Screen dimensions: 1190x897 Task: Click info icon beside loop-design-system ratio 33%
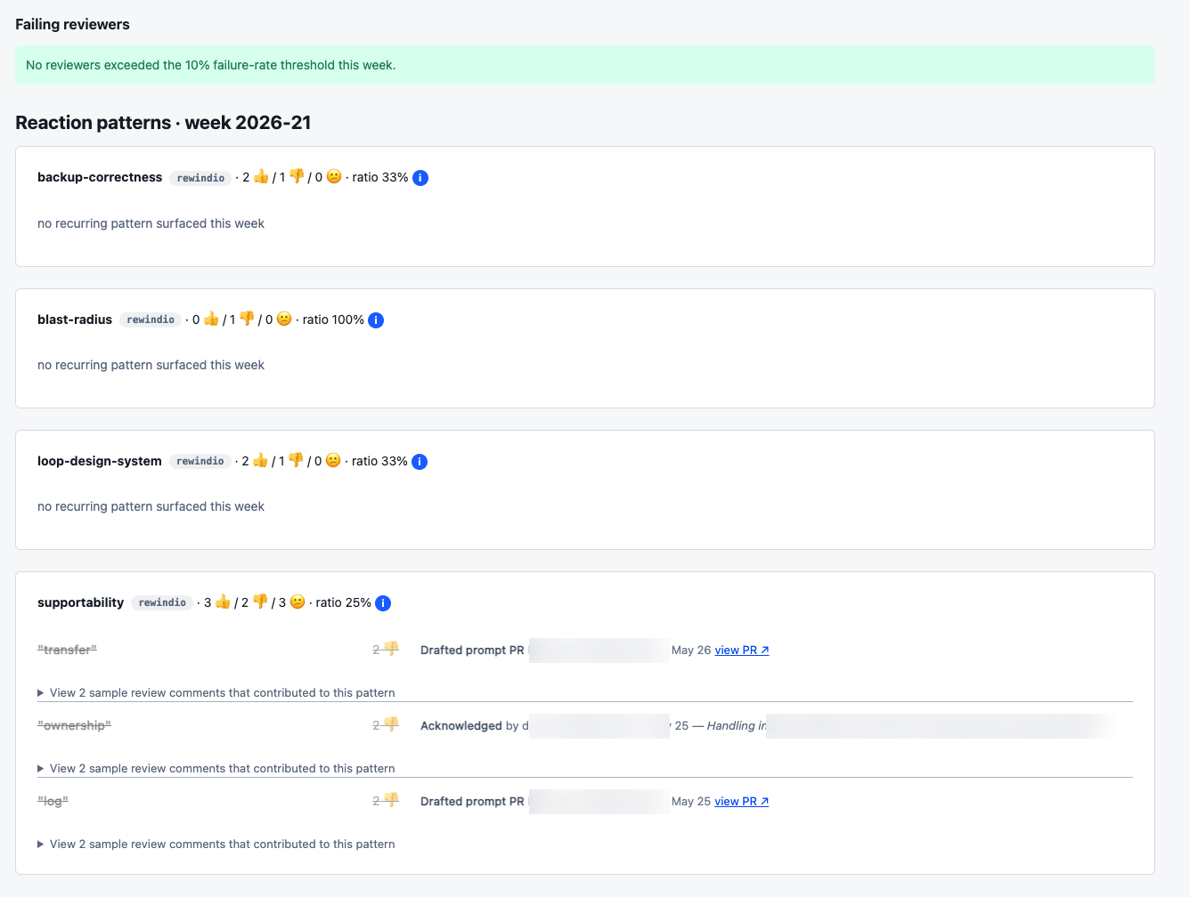click(x=420, y=462)
